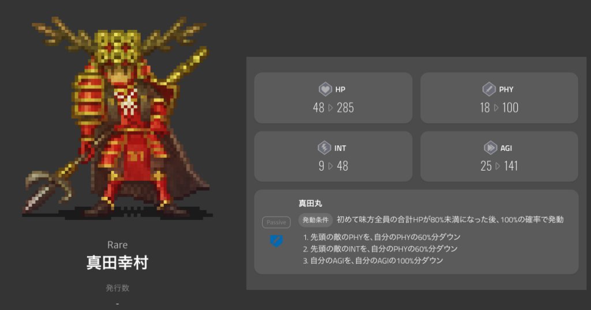
Task: Click the arrow between PHY 18 and 100
Action: [x=496, y=108]
